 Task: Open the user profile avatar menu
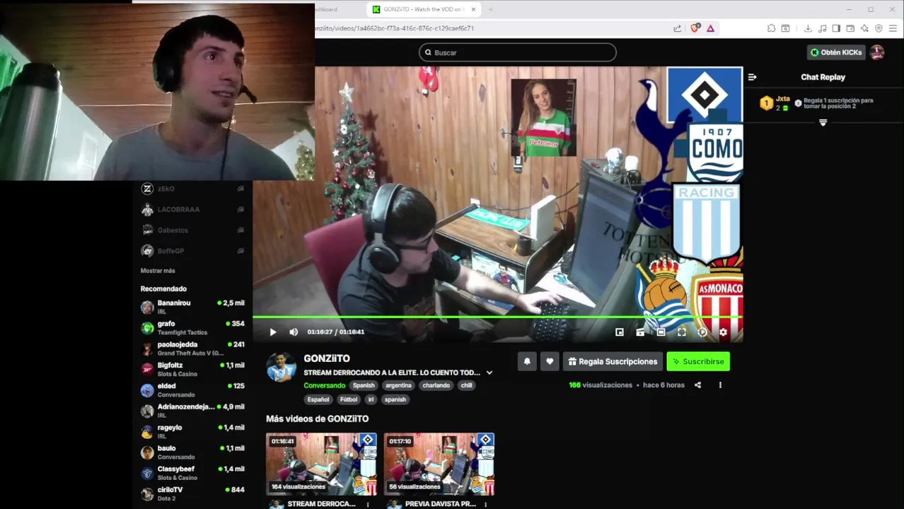point(877,52)
